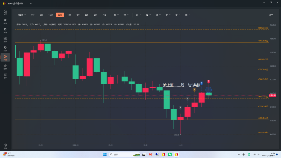The width and height of the screenshot is (281, 158).
Task: Switch to the 1分 timeframe
Action: [33, 15]
